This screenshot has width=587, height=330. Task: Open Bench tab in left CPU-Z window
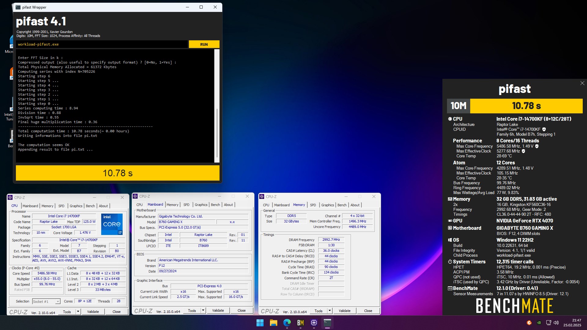(90, 206)
